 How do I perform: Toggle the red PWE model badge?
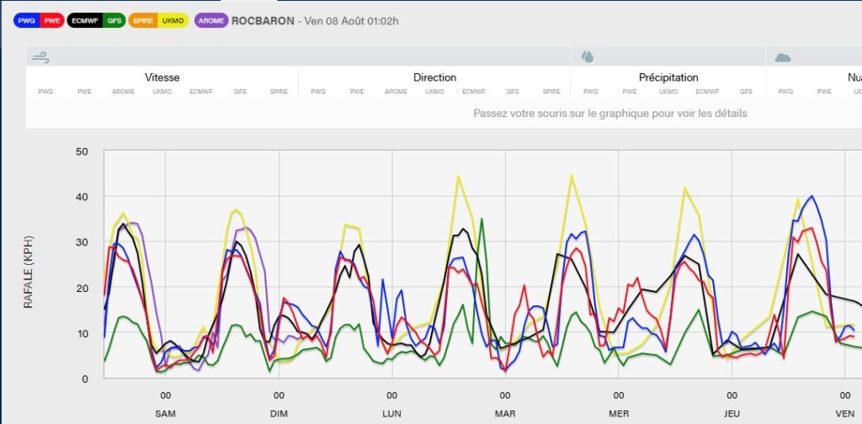[52, 20]
